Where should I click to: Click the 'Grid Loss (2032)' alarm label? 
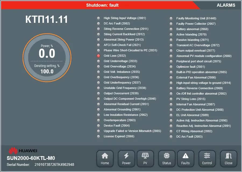click(x=115, y=56)
